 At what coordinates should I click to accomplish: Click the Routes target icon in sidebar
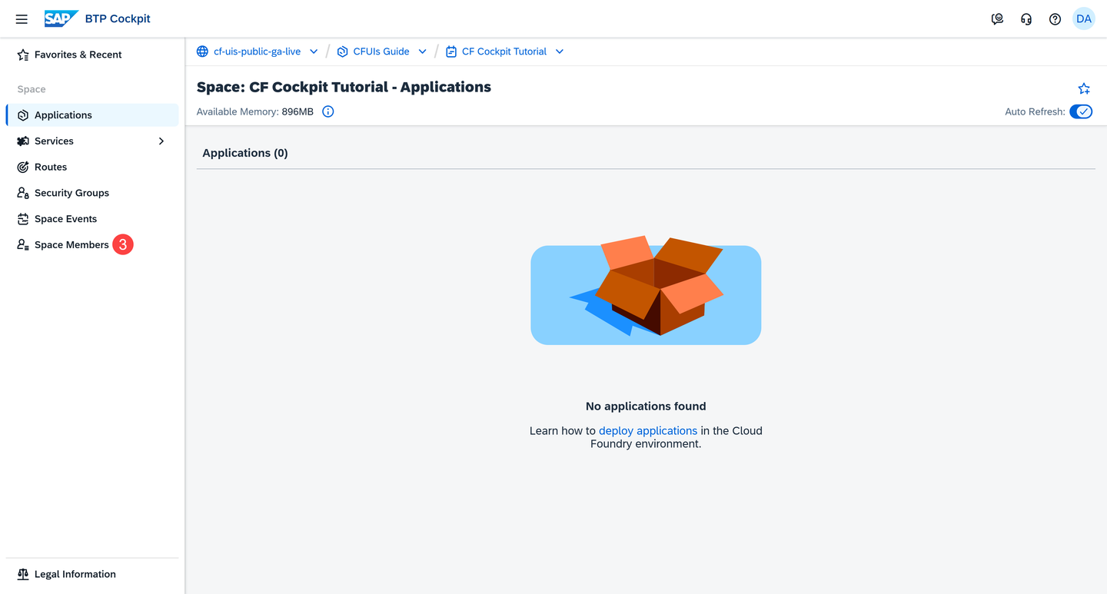tap(23, 167)
